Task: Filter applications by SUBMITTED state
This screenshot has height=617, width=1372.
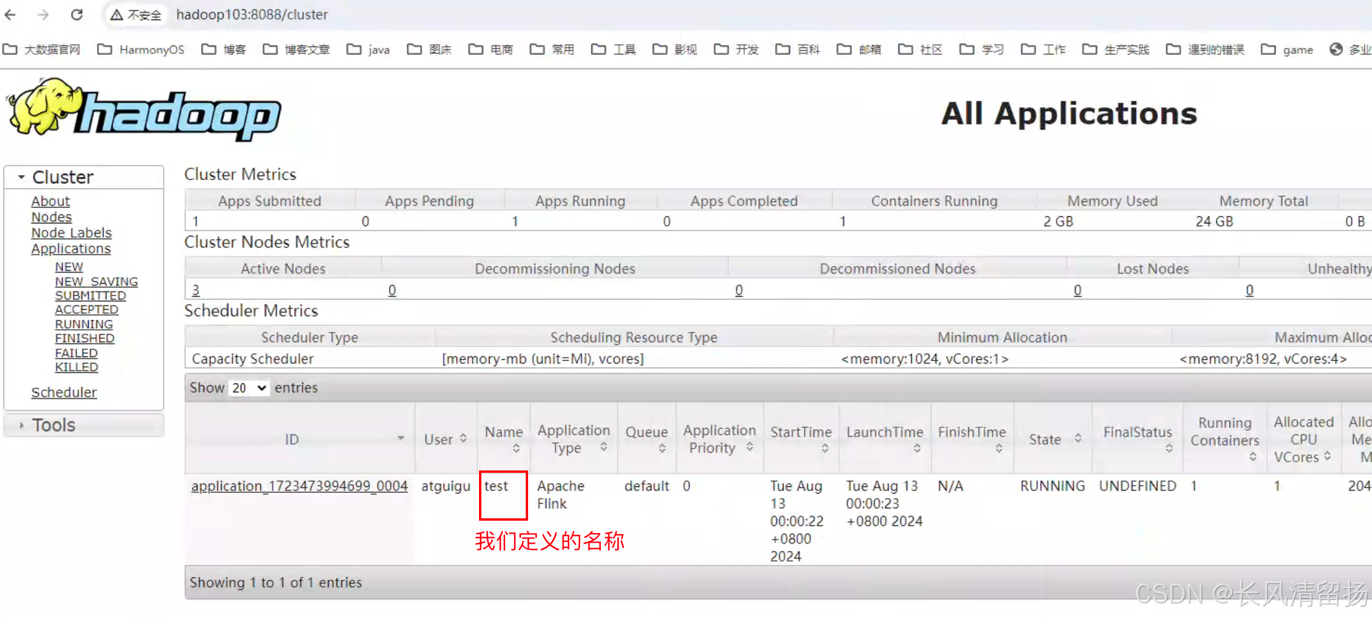Action: coord(90,296)
